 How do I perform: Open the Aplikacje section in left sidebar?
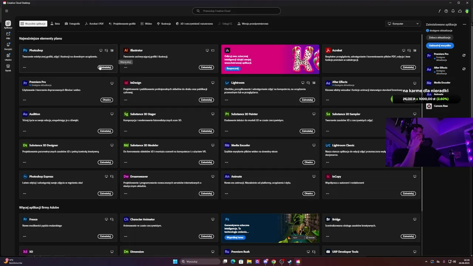(x=8, y=25)
